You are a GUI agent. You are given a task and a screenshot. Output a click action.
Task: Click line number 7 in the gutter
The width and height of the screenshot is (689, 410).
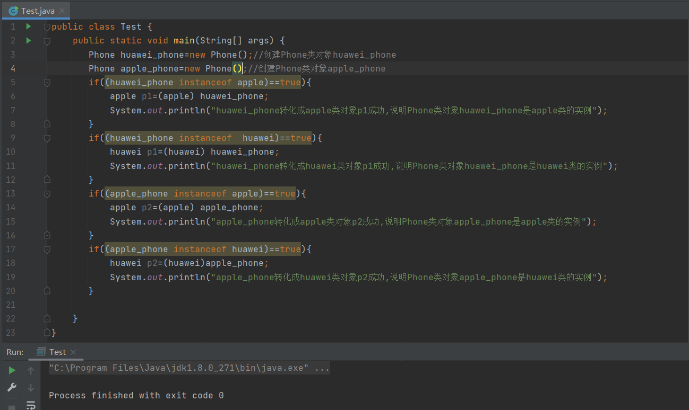(x=13, y=110)
